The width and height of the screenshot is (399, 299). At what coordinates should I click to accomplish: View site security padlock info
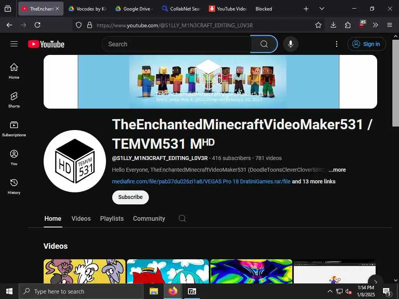pyautogui.click(x=90, y=25)
